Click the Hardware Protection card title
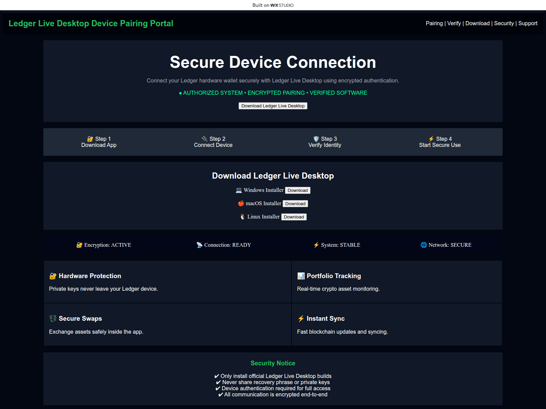This screenshot has width=546, height=409. coord(90,276)
